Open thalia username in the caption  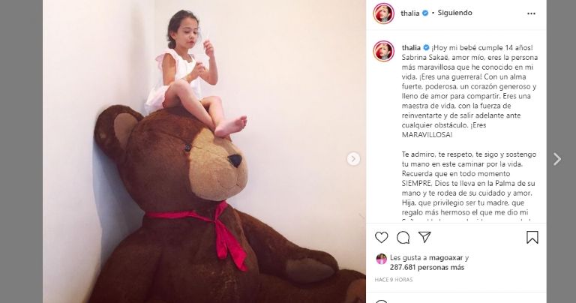[x=411, y=48]
